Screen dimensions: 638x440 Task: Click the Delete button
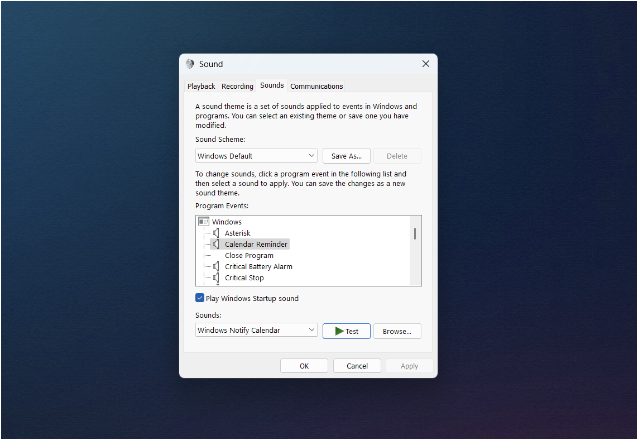coord(397,156)
